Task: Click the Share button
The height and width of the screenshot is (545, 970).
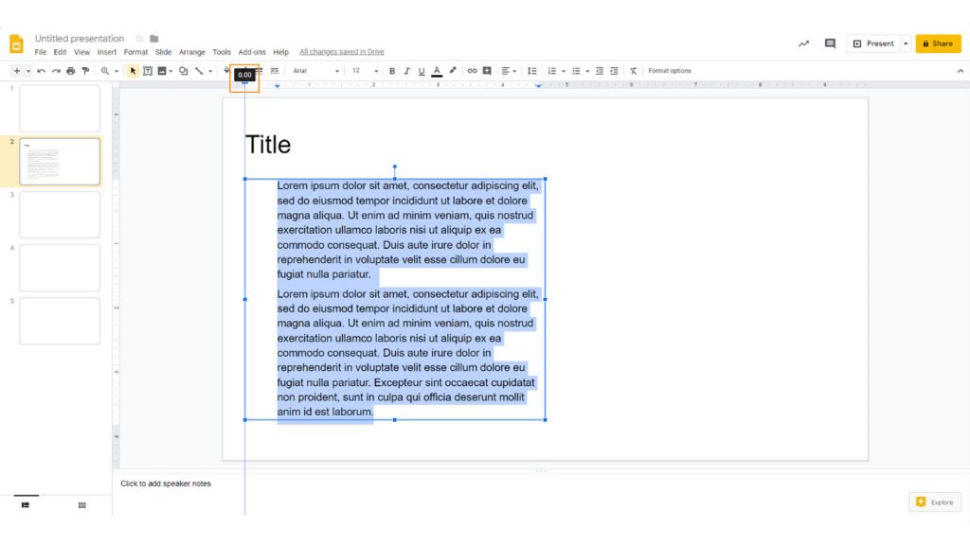Action: 937,43
